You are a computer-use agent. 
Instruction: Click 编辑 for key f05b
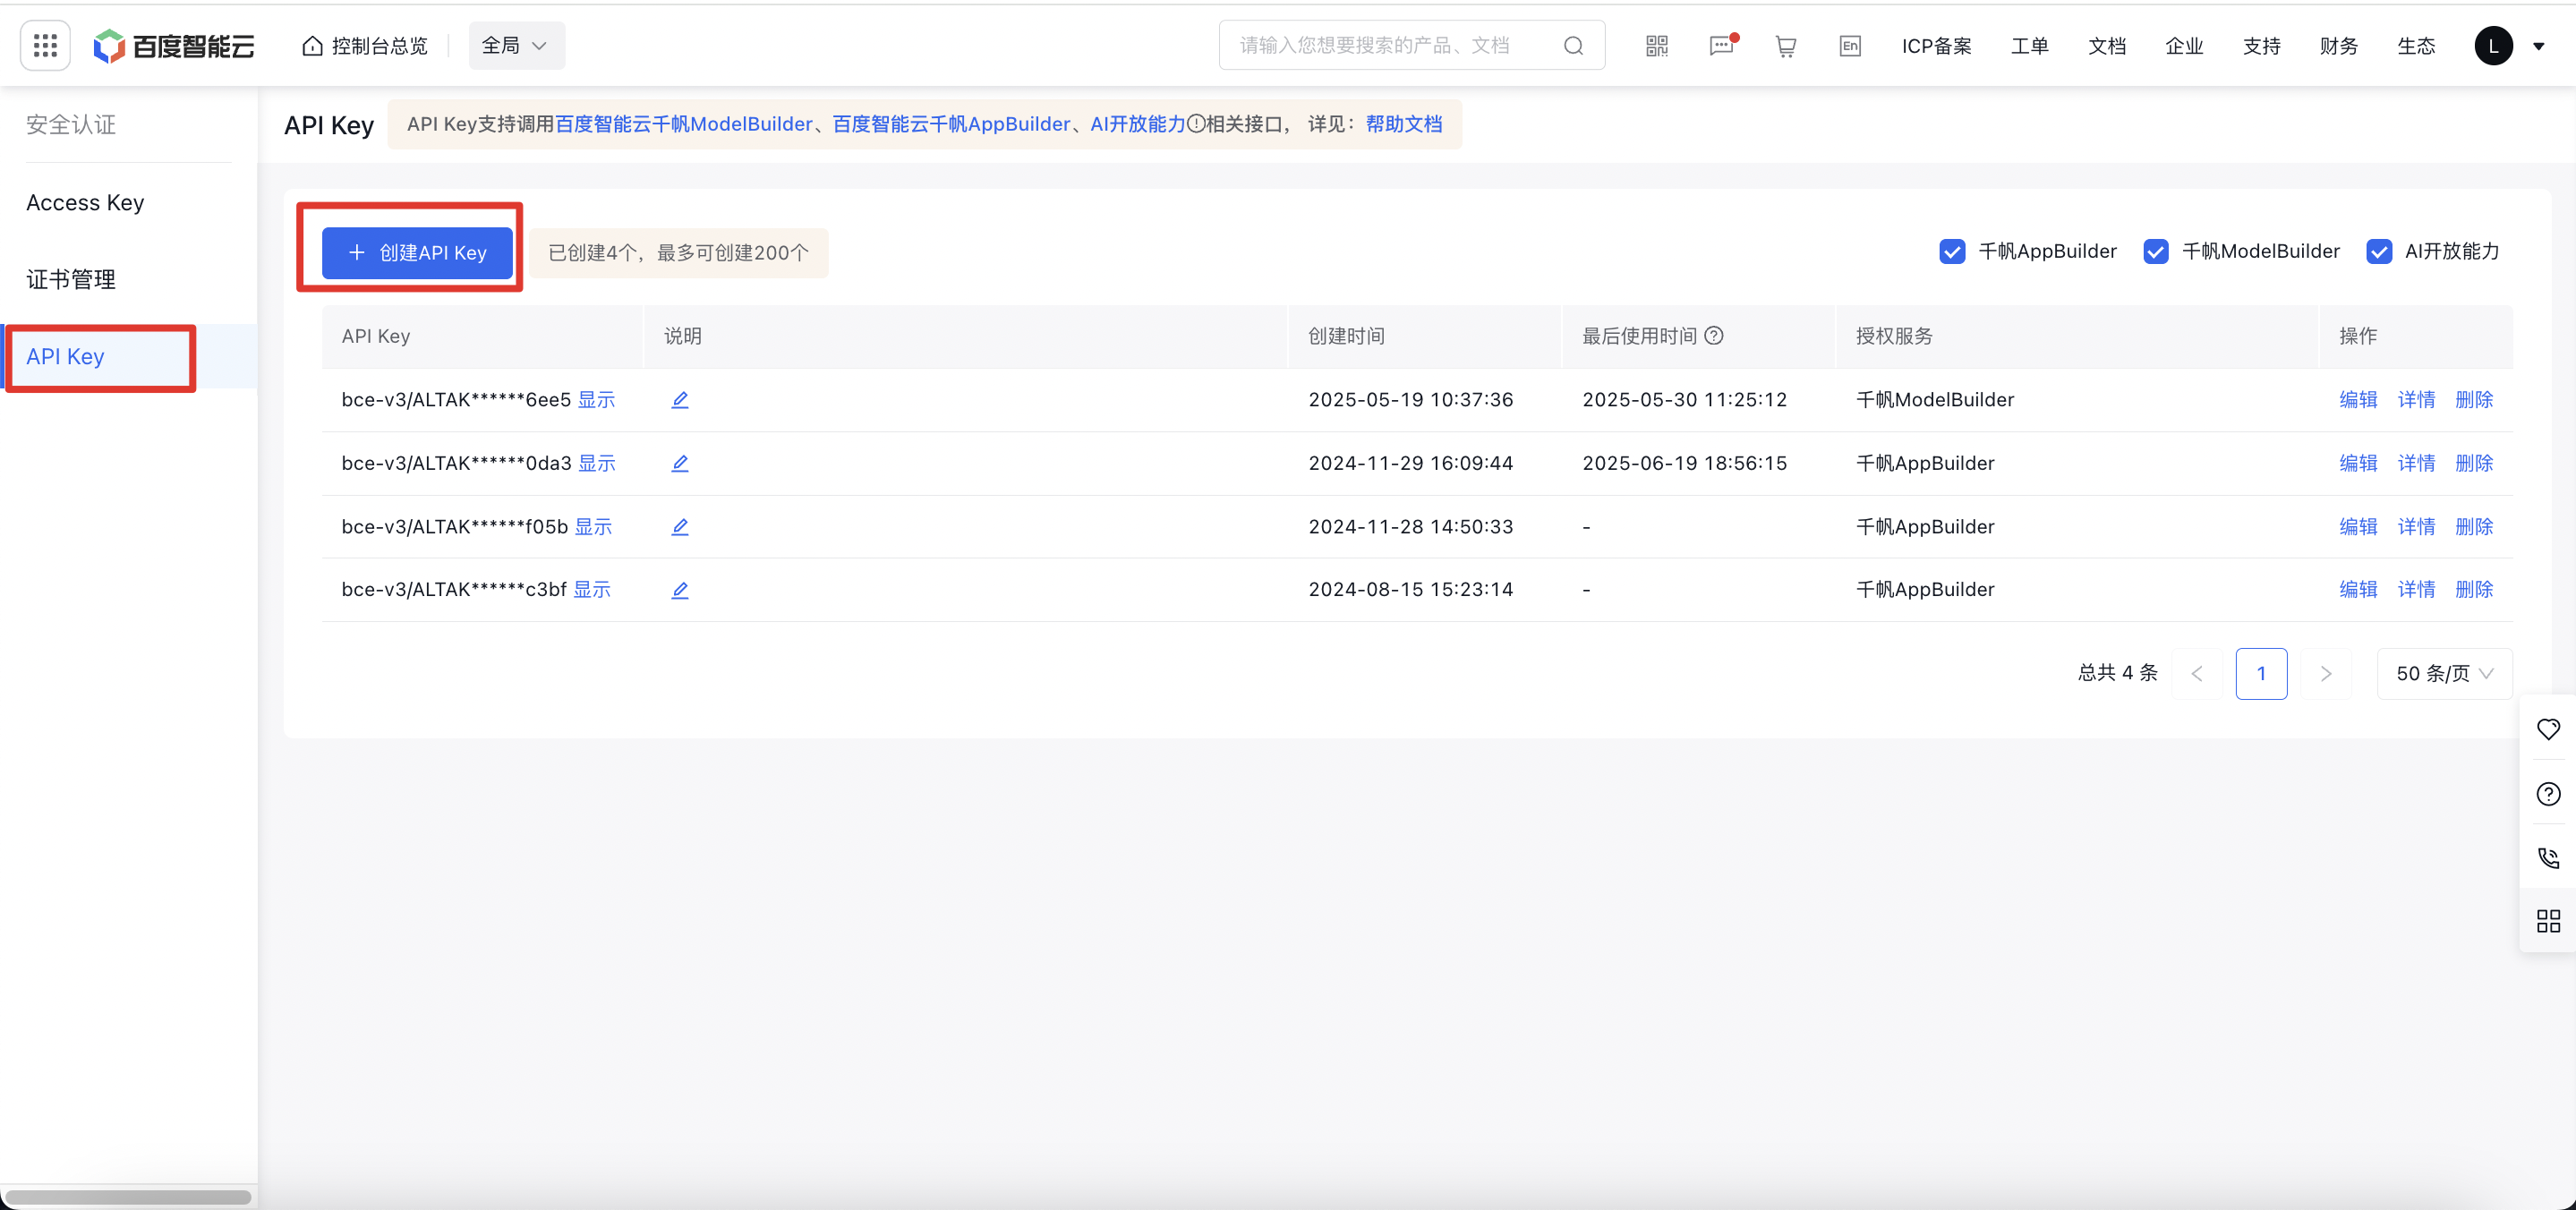click(2358, 527)
